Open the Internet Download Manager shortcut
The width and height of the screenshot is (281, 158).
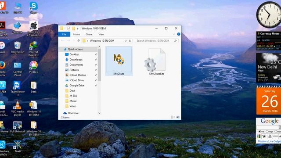click(34, 49)
